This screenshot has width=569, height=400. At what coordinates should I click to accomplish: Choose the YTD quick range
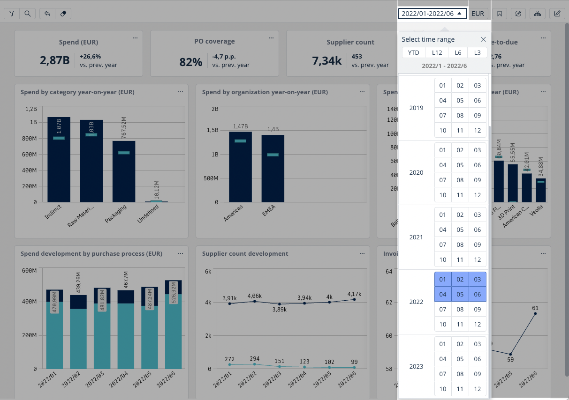coord(413,52)
